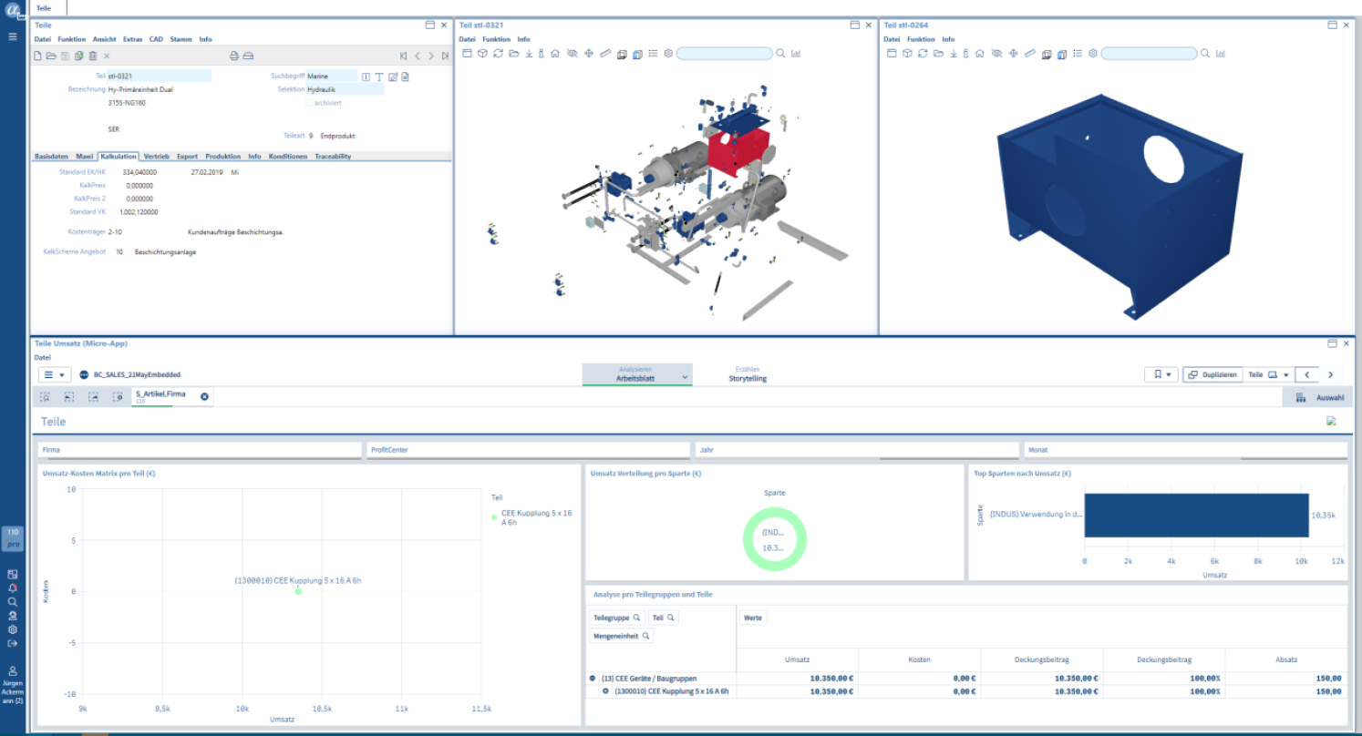This screenshot has width=1362, height=736.
Task: Clear the S_Artikel.Firma selection
Action: pyautogui.click(x=204, y=396)
